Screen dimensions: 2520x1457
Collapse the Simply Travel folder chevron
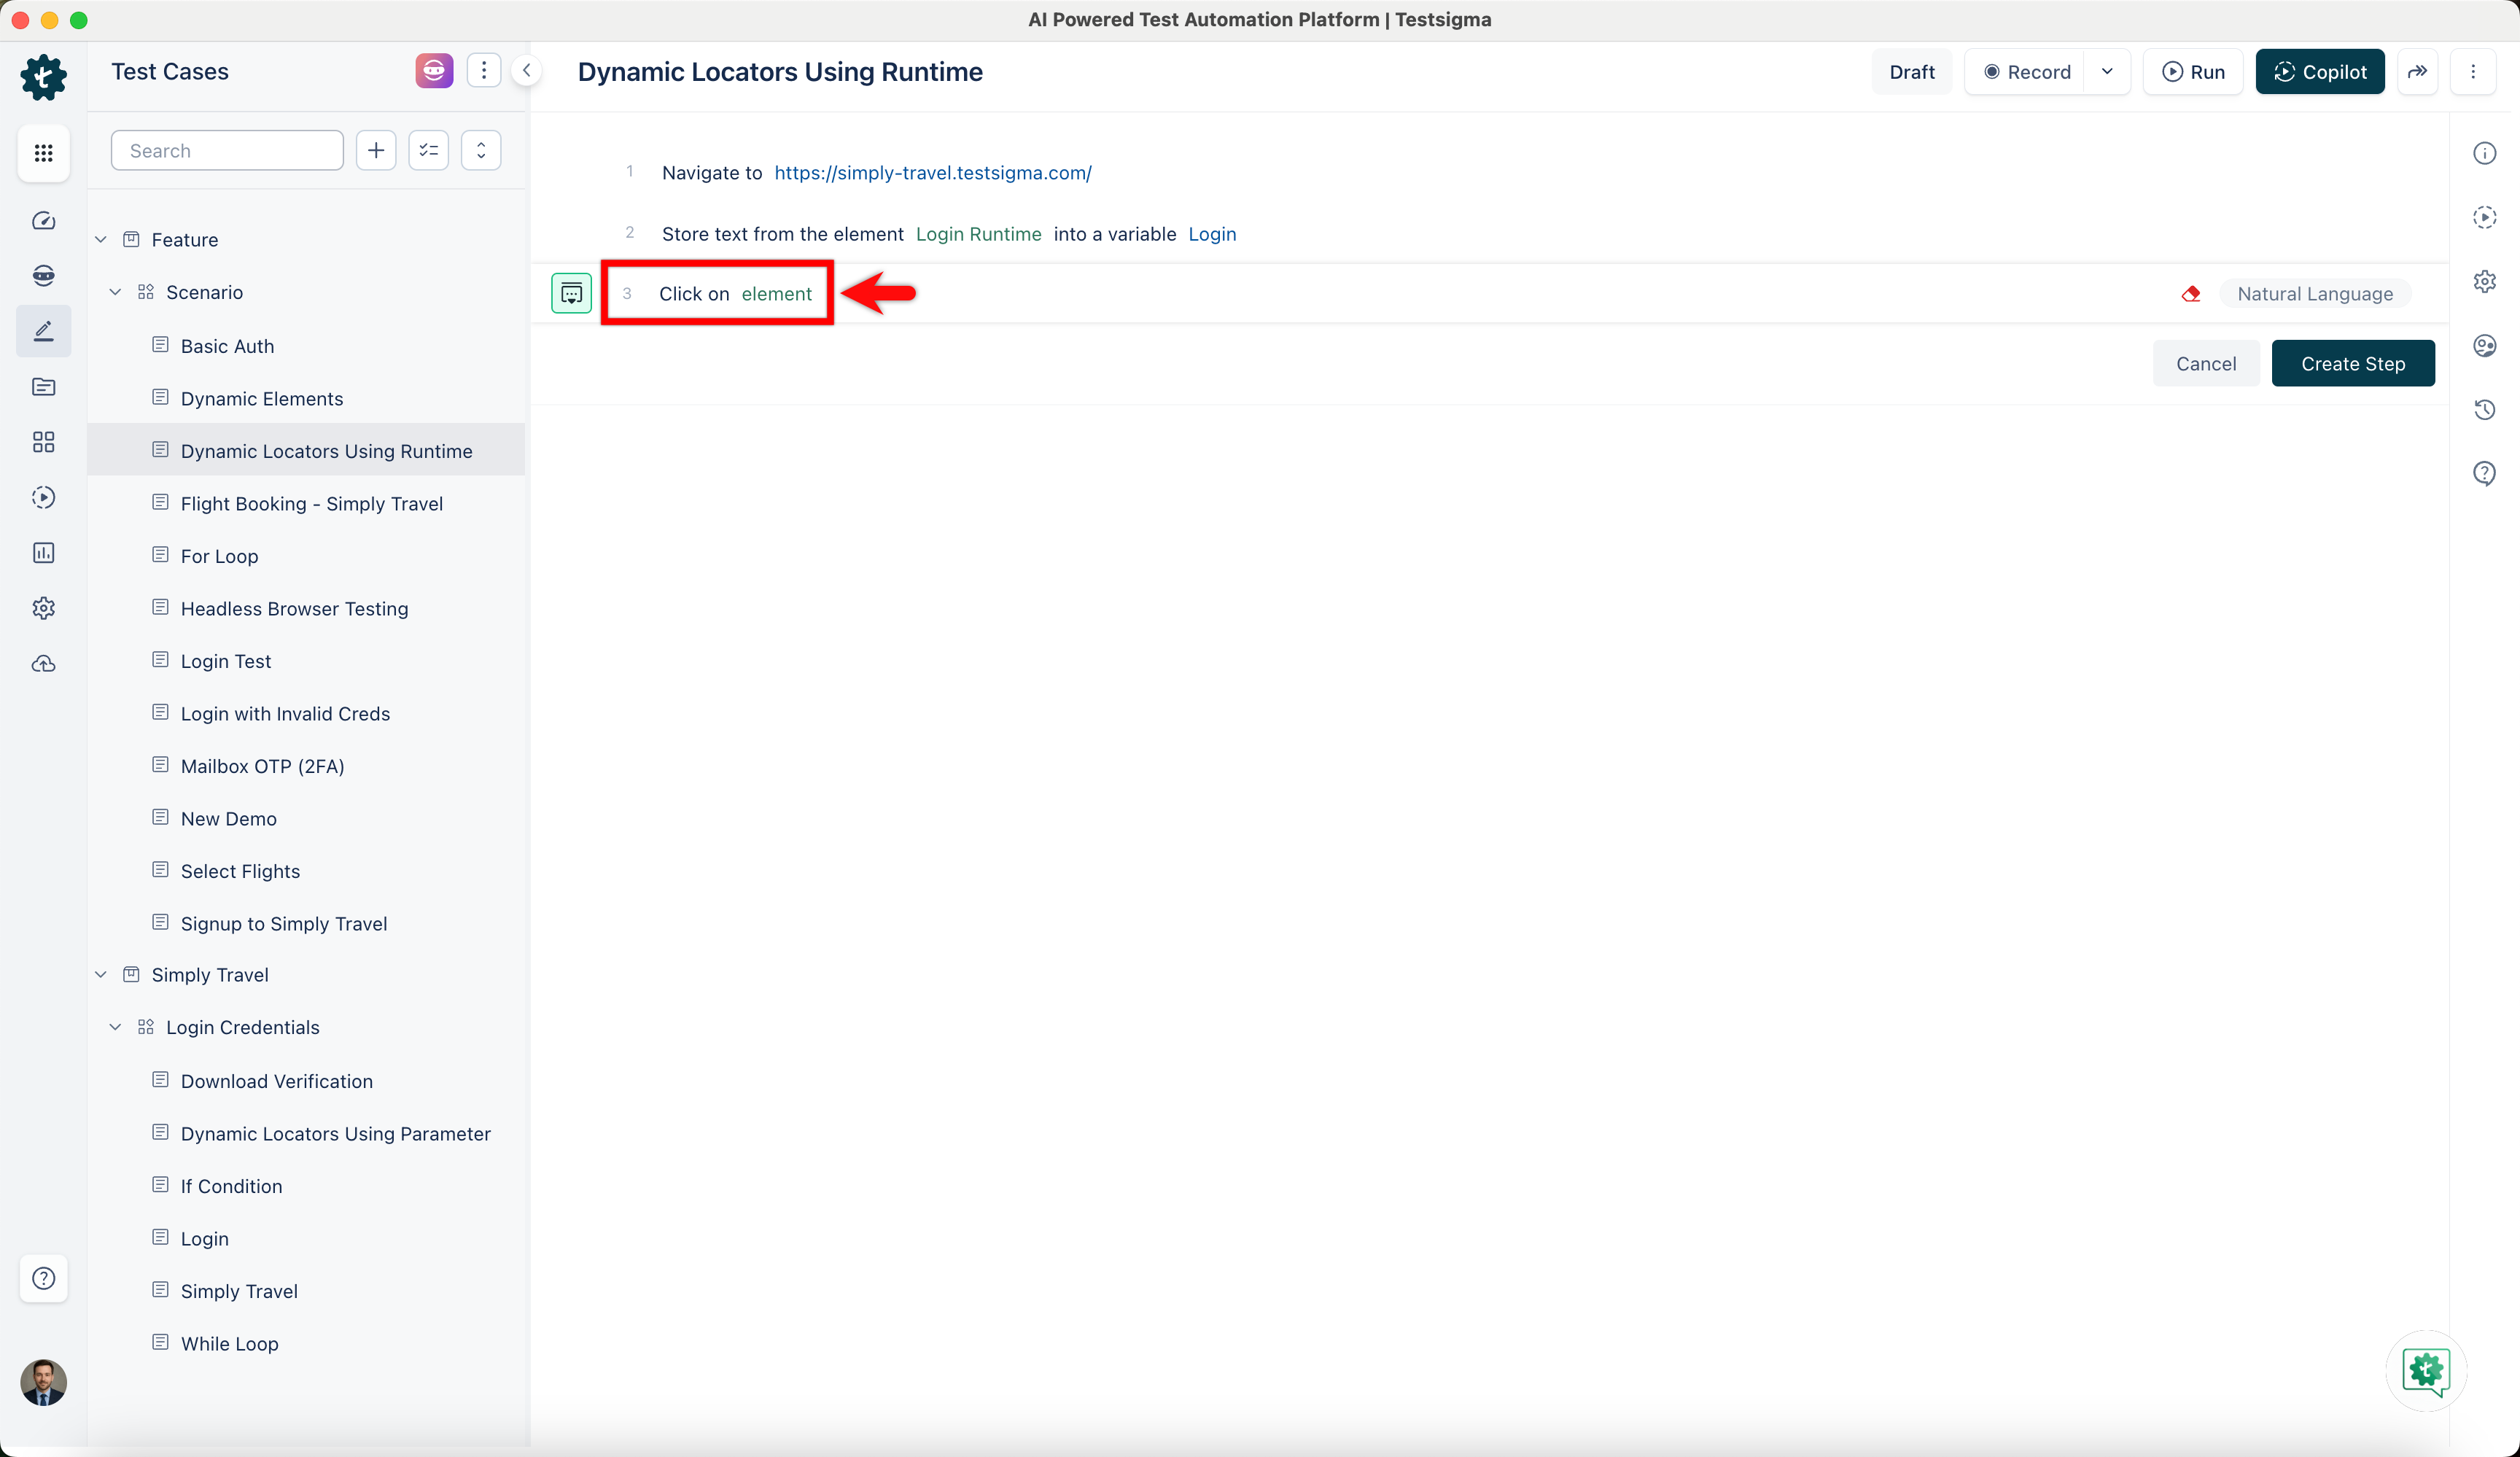pyautogui.click(x=101, y=974)
